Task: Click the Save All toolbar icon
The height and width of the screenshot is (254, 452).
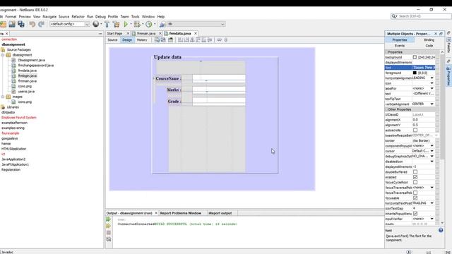Action: click(x=21, y=24)
